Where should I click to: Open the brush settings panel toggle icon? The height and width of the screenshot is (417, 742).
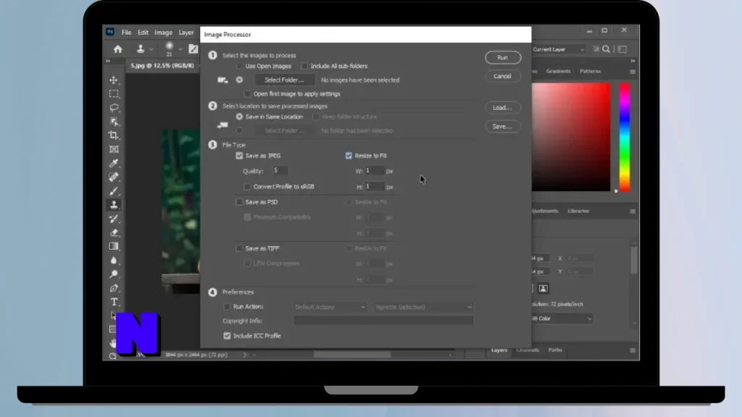coord(193,49)
